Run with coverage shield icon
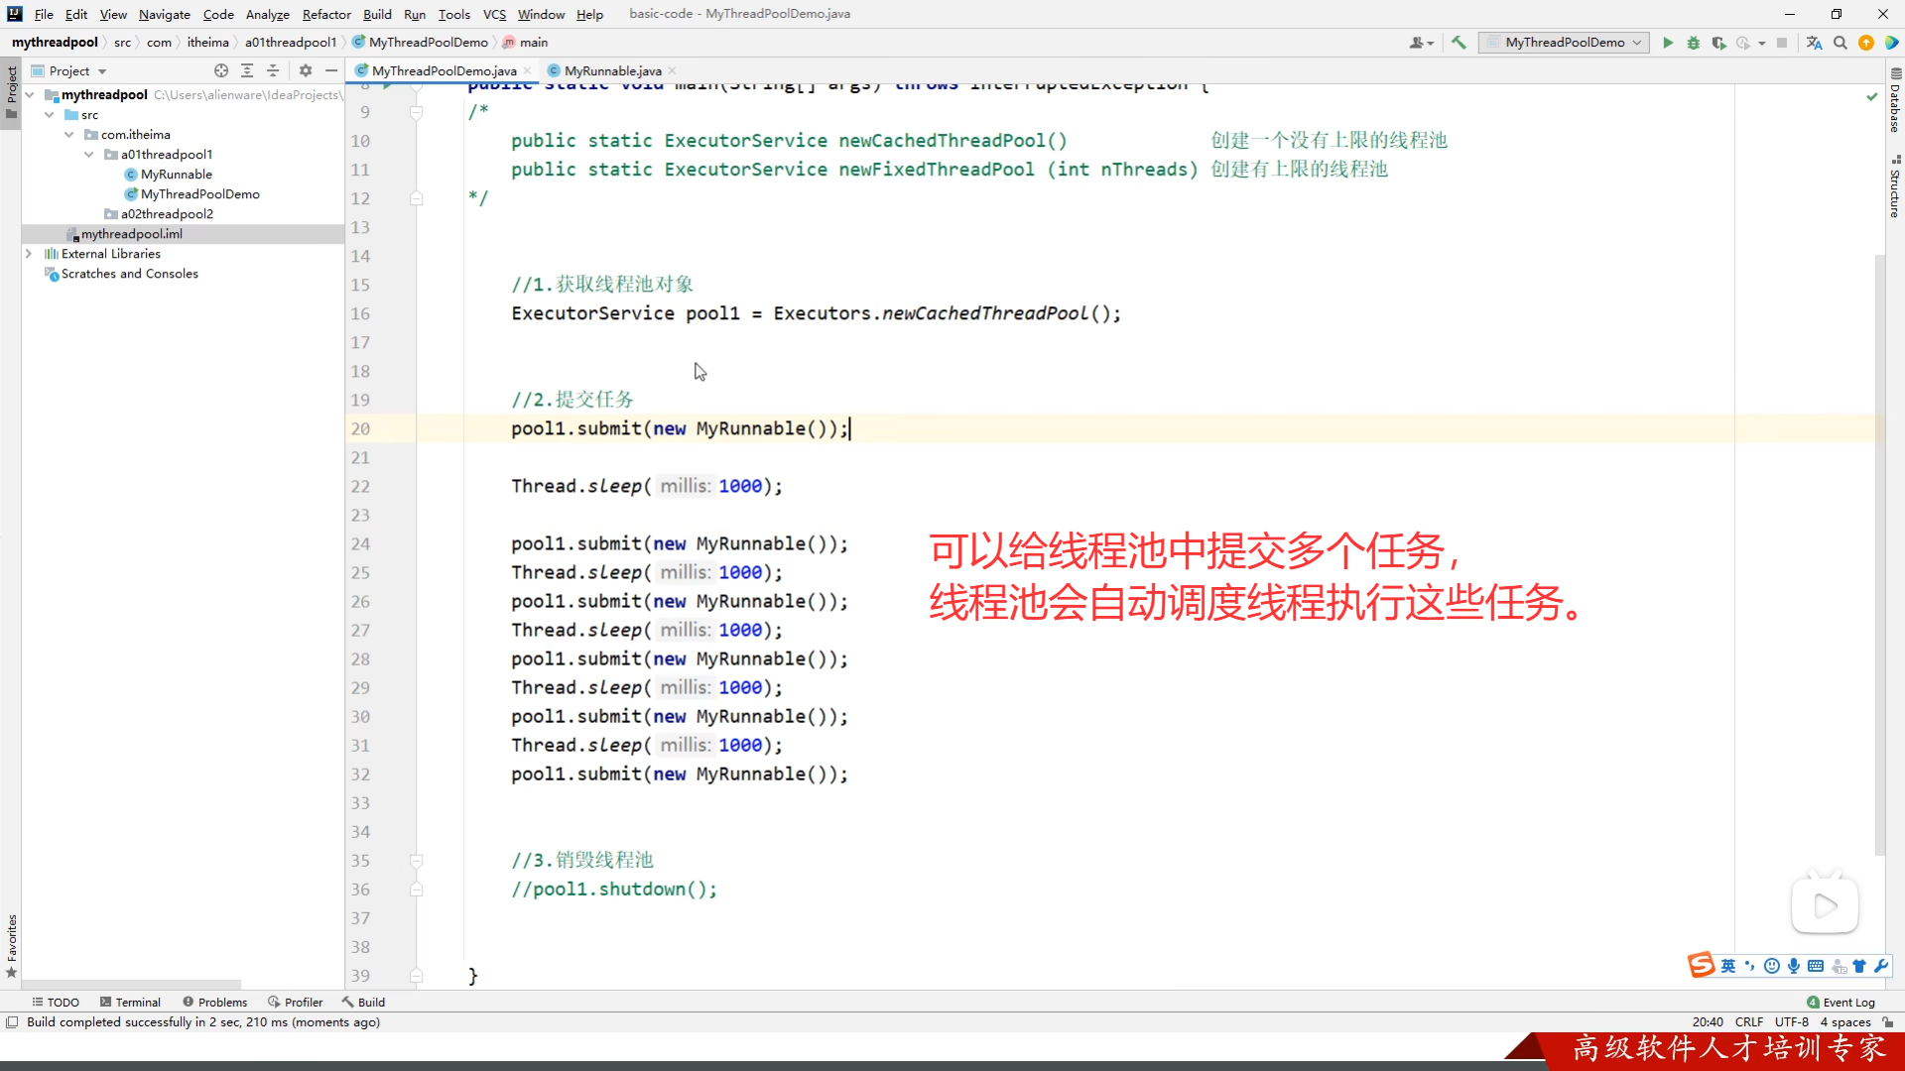 pyautogui.click(x=1718, y=43)
